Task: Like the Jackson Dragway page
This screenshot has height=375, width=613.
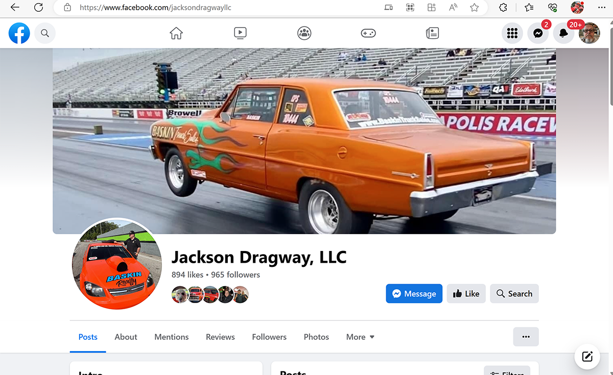Action: [466, 294]
